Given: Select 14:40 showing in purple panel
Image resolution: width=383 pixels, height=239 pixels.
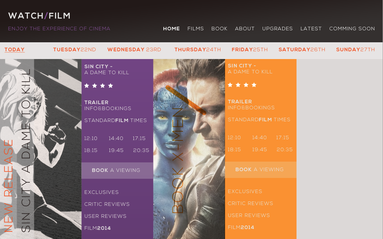Looking at the screenshot, I should 116,138.
